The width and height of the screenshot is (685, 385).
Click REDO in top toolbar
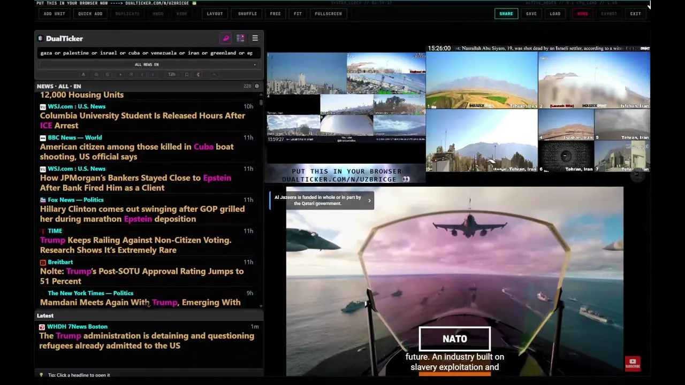coord(182,14)
